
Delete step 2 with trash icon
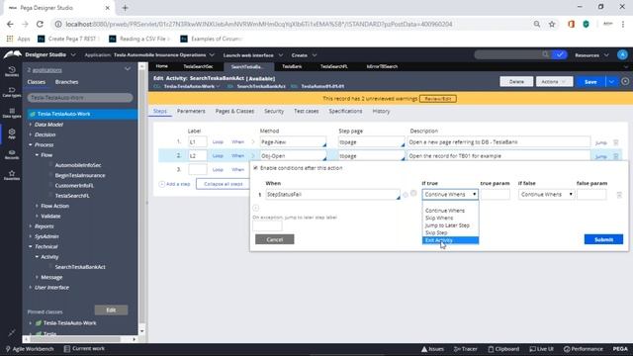point(615,156)
